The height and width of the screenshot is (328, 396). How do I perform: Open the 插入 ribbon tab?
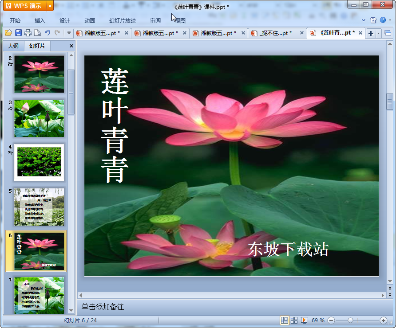[40, 21]
